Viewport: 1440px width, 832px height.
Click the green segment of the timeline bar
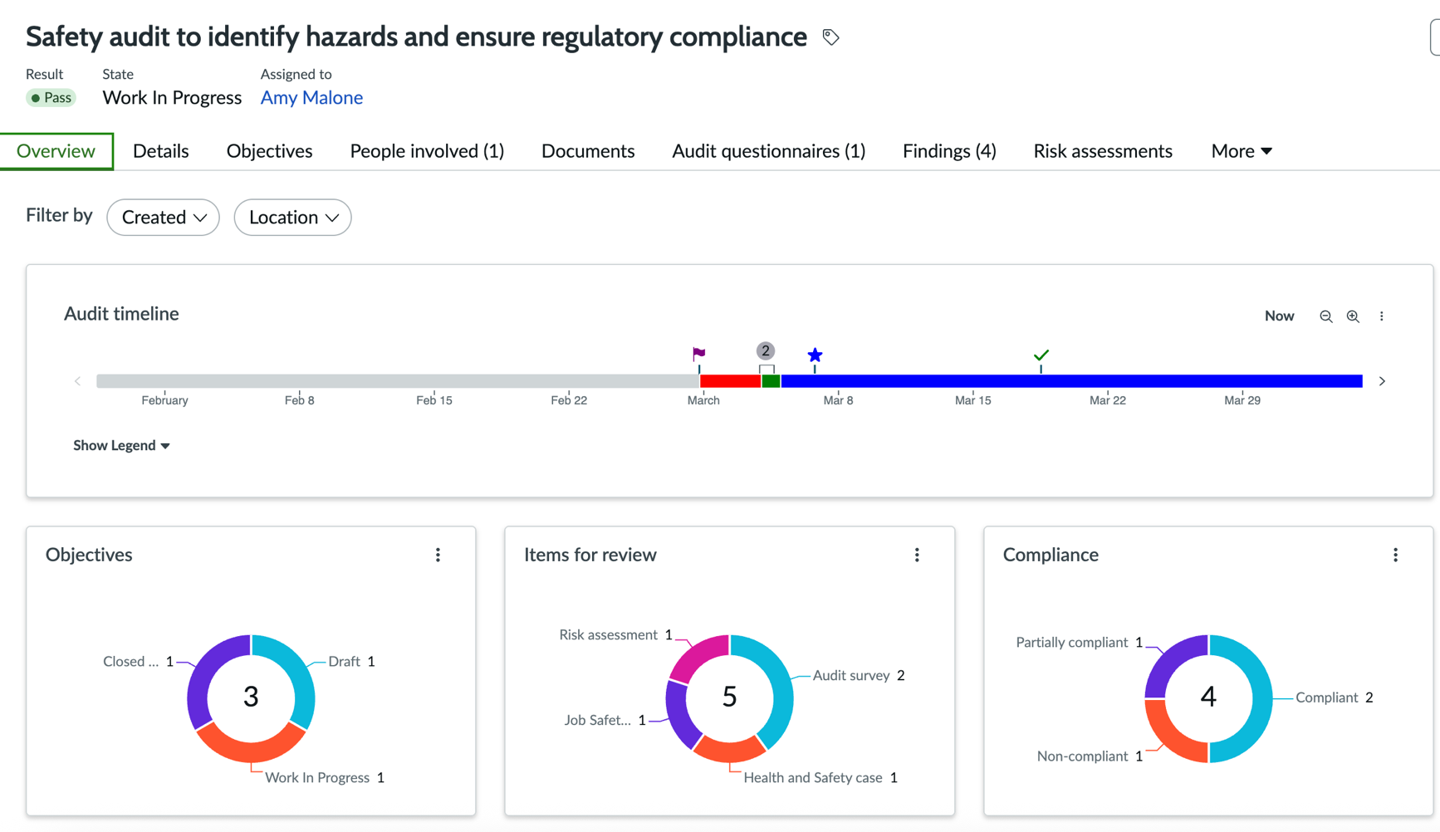tap(771, 381)
